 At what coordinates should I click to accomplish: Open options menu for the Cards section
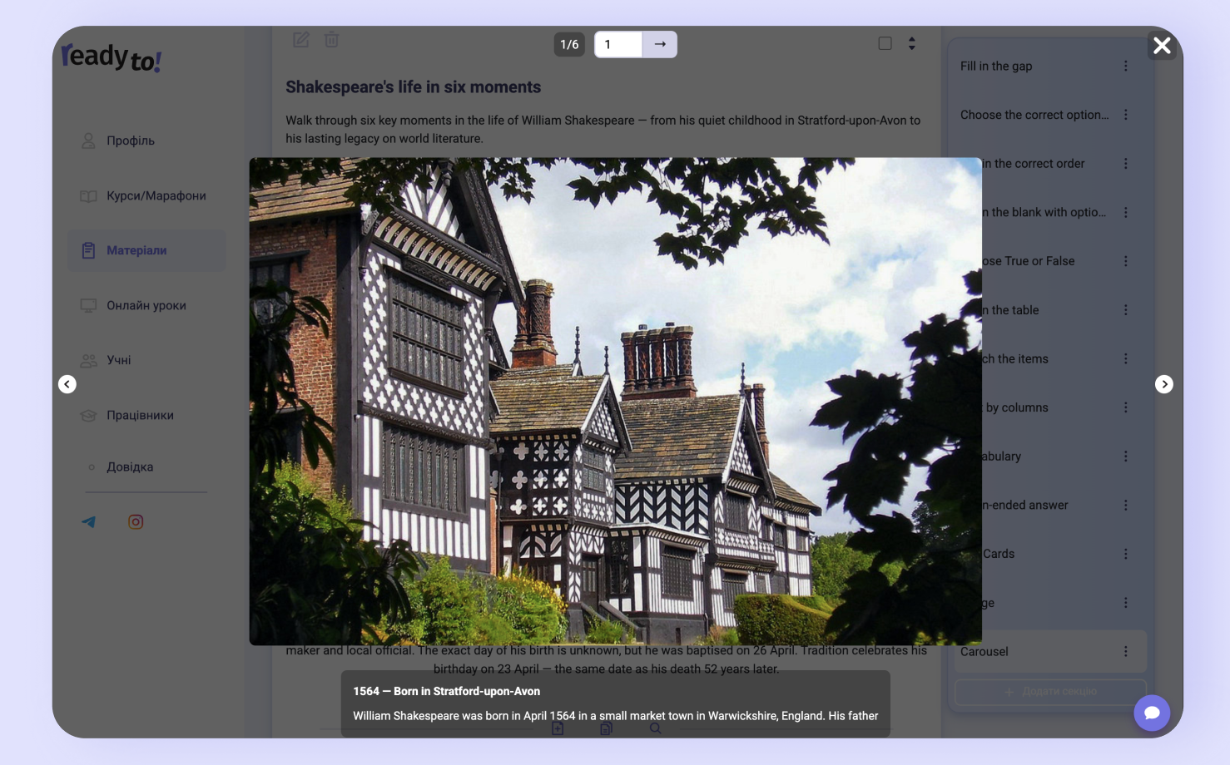point(1126,554)
